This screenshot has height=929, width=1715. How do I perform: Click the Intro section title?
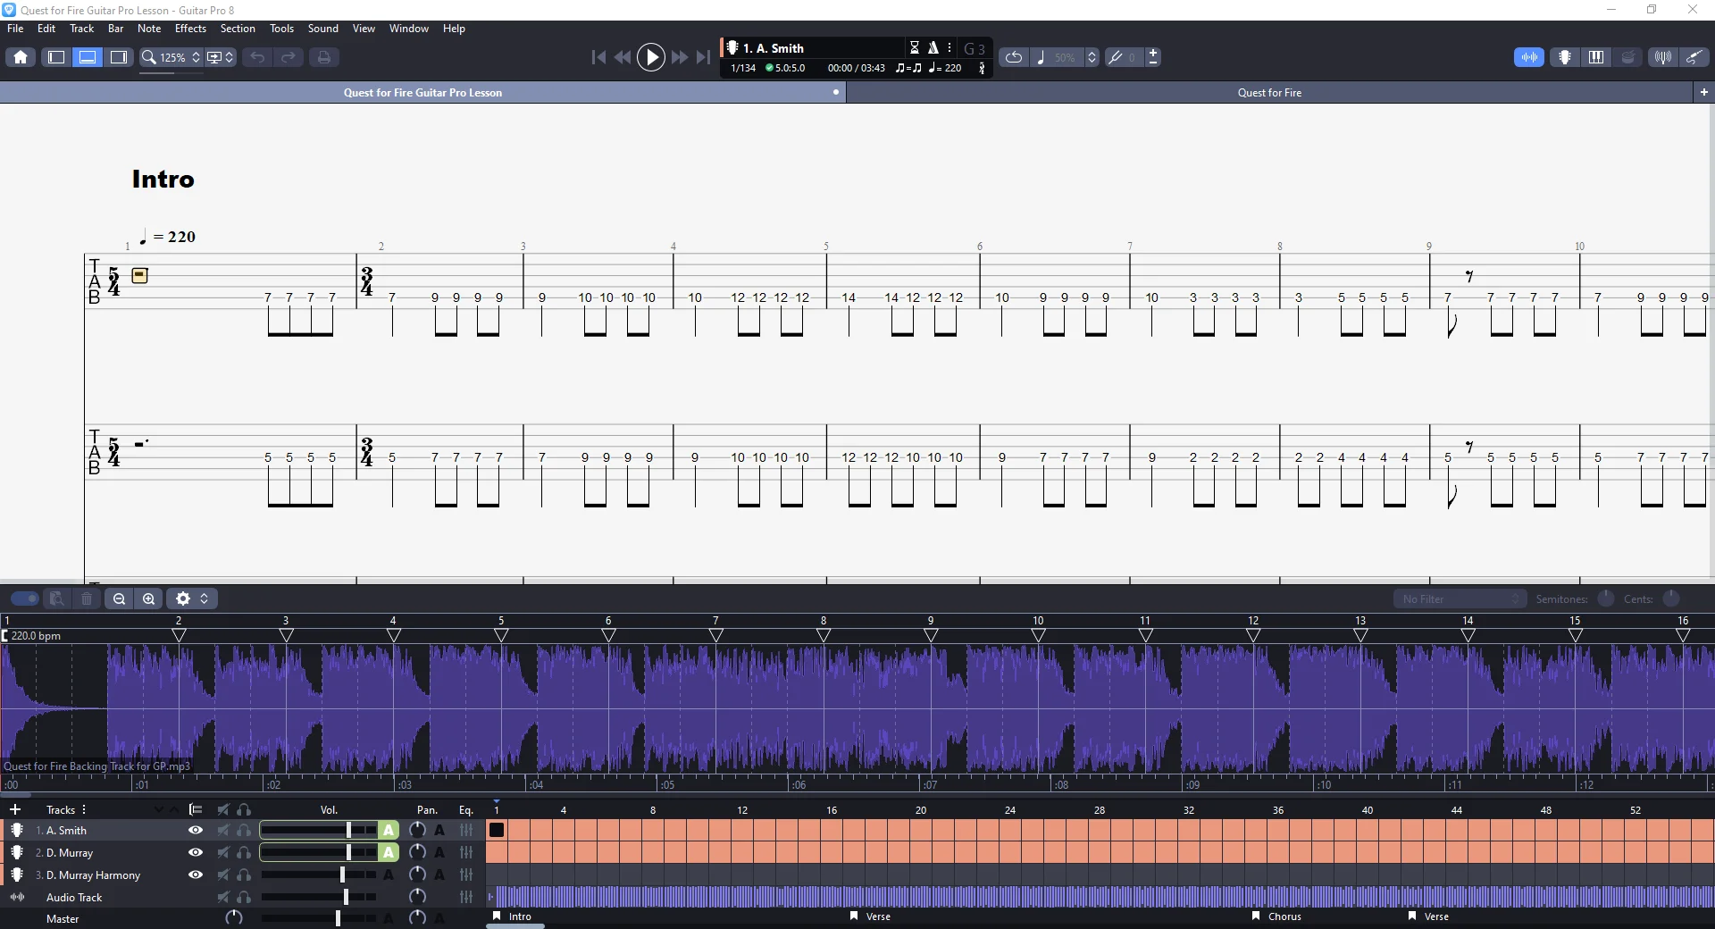click(x=163, y=179)
